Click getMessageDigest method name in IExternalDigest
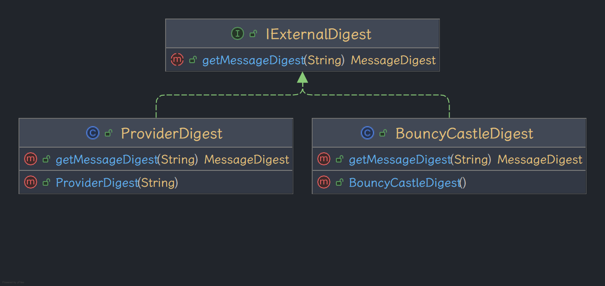The image size is (605, 286). [x=253, y=60]
